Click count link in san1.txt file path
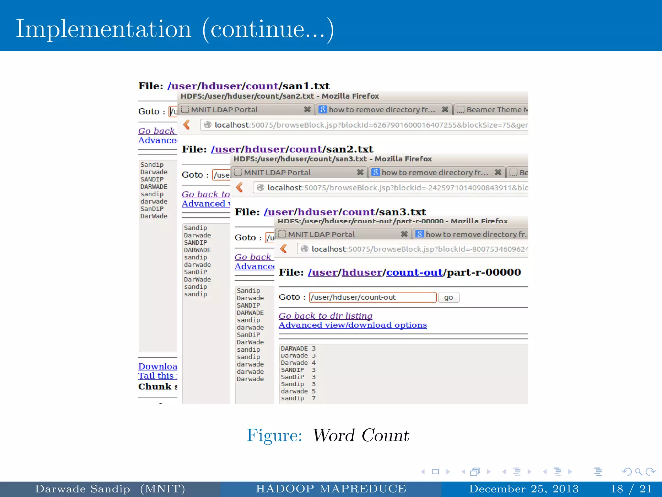The image size is (662, 497). pyautogui.click(x=262, y=86)
